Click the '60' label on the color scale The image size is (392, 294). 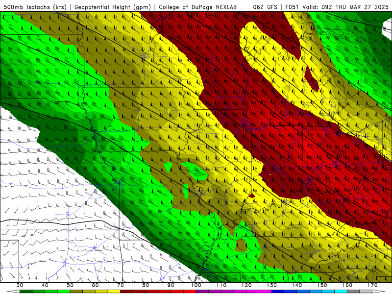95,285
